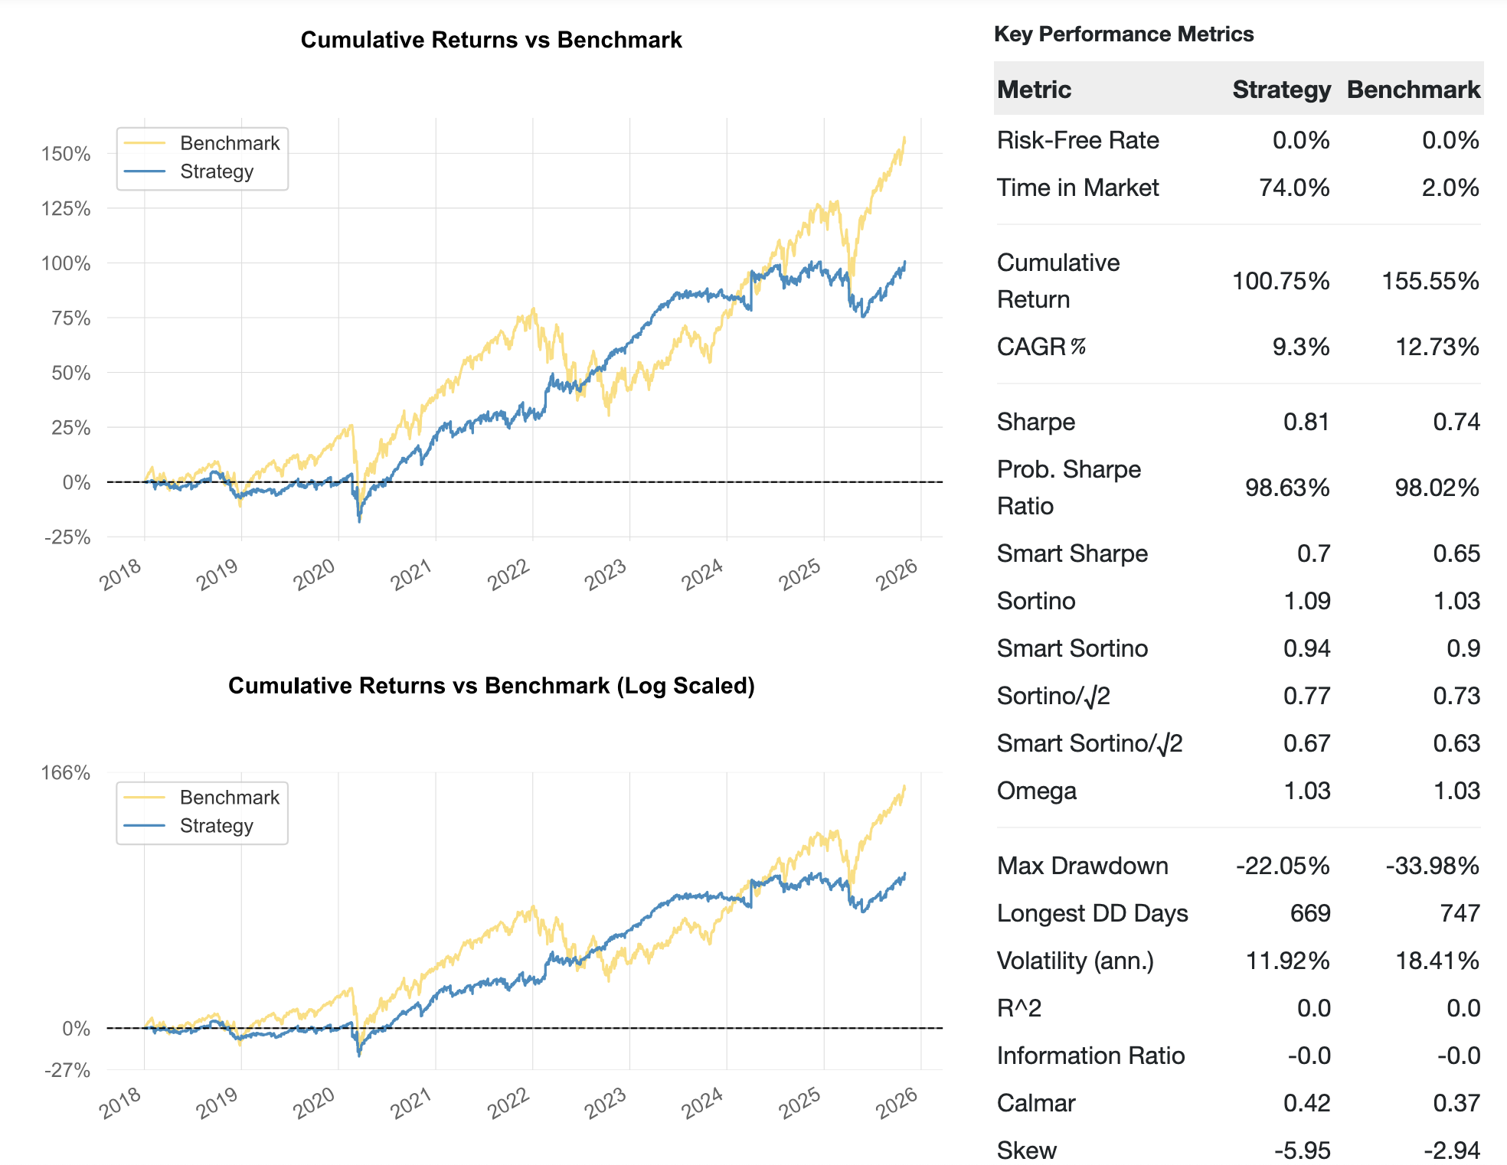Click the Strategy column header in metrics table

point(1281,90)
